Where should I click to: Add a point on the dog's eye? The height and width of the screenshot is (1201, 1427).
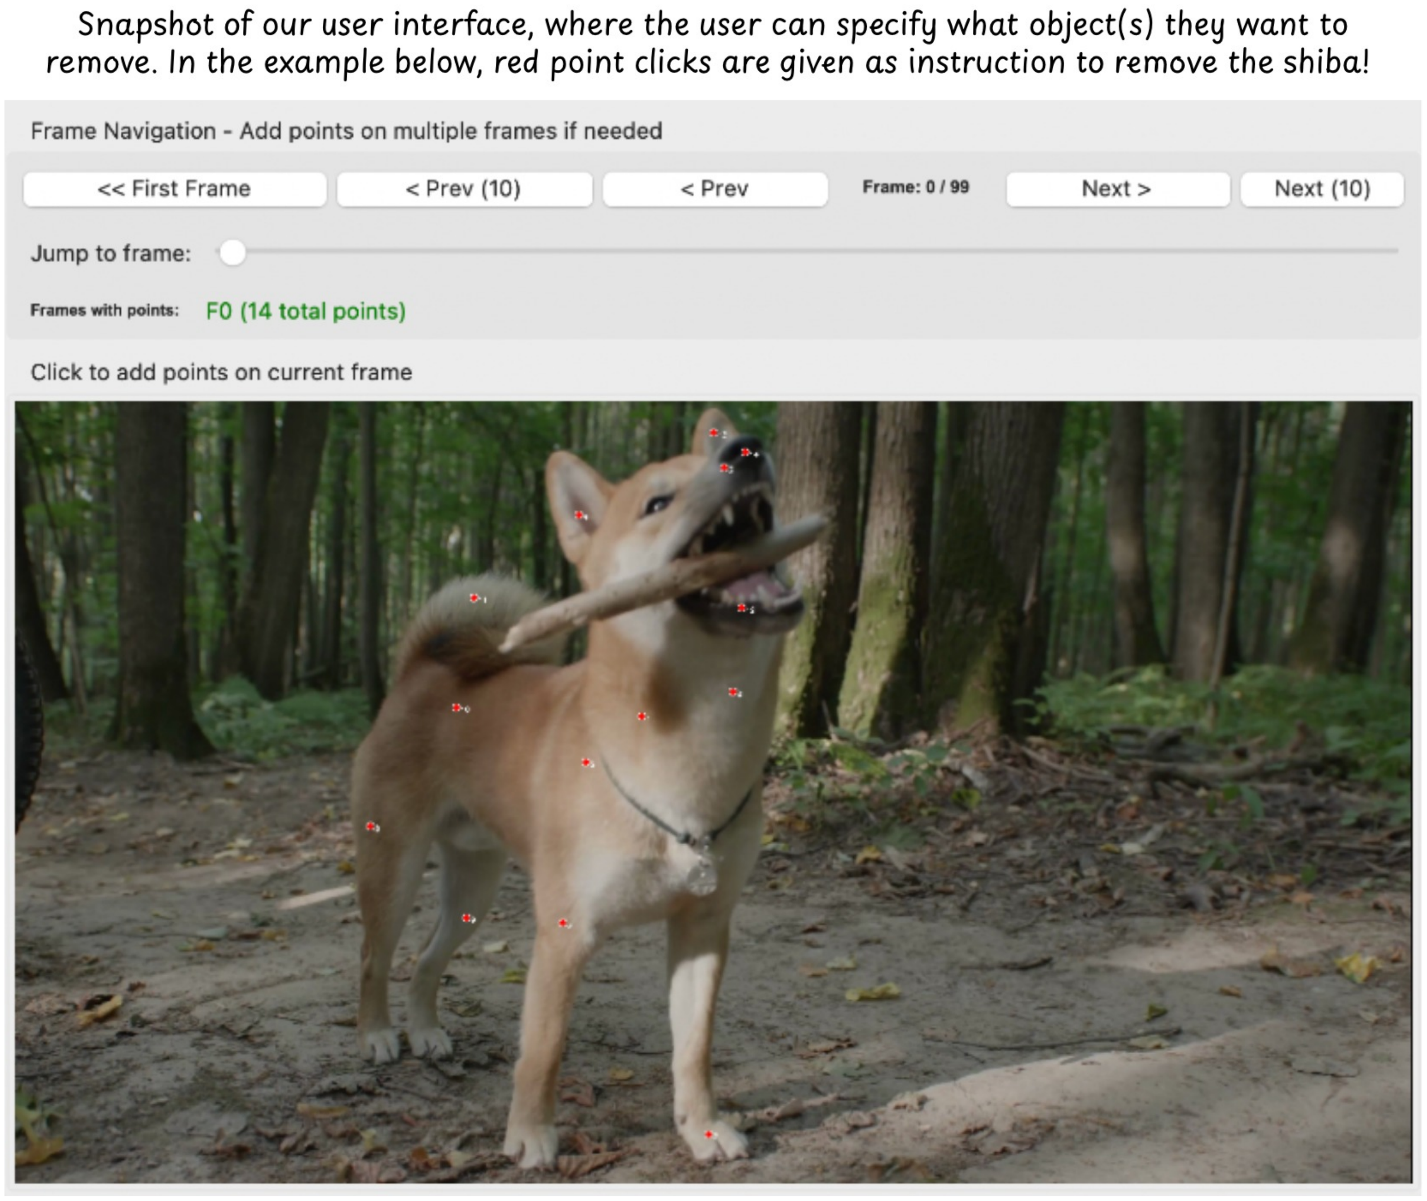pos(658,504)
